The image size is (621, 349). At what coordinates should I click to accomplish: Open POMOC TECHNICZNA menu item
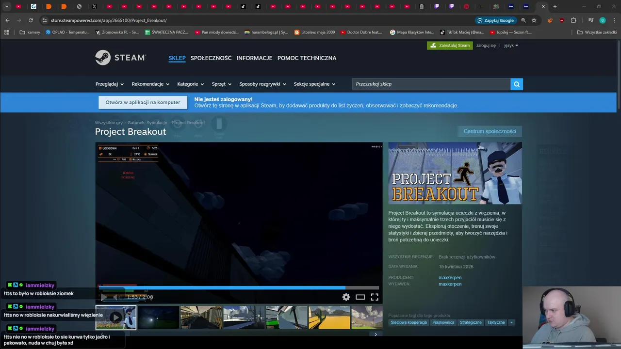[307, 58]
